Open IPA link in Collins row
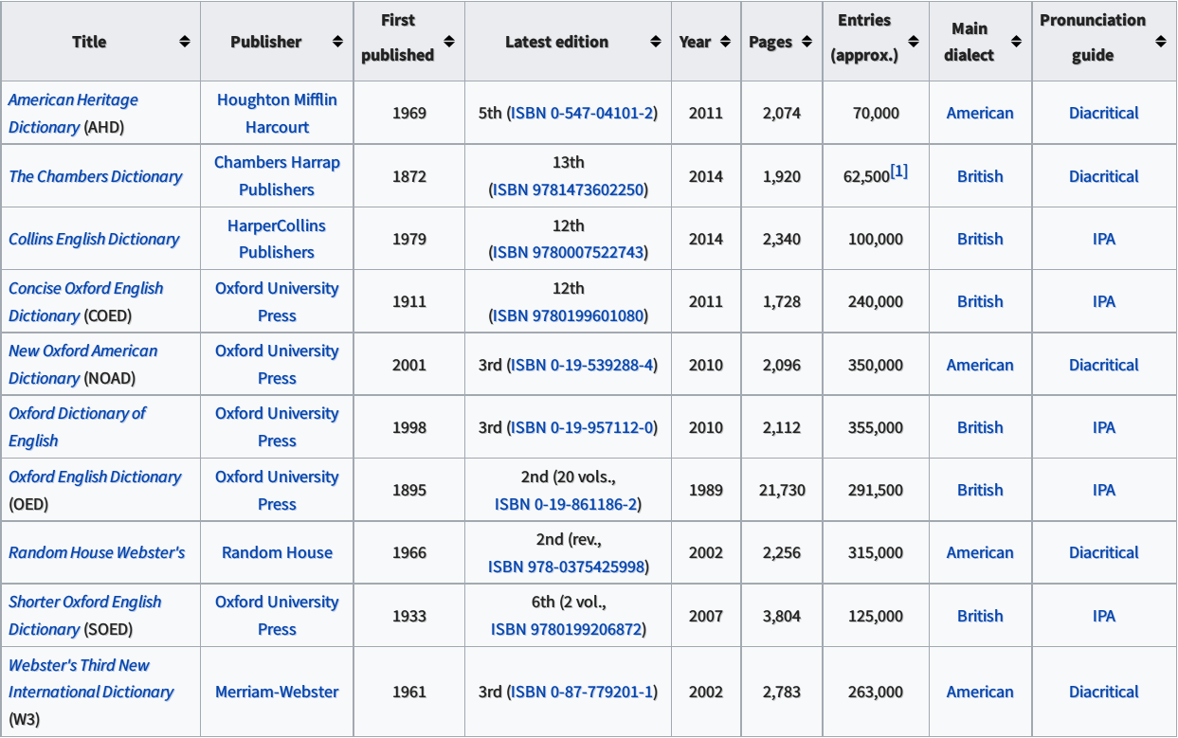1178x738 pixels. [1104, 239]
